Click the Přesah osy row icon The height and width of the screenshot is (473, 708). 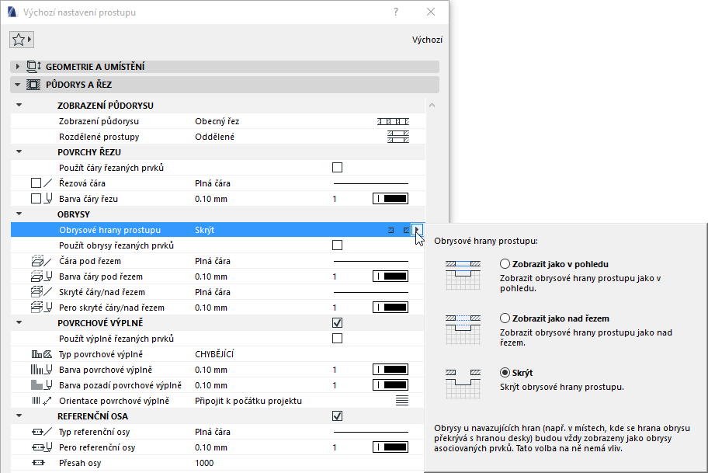tap(39, 463)
